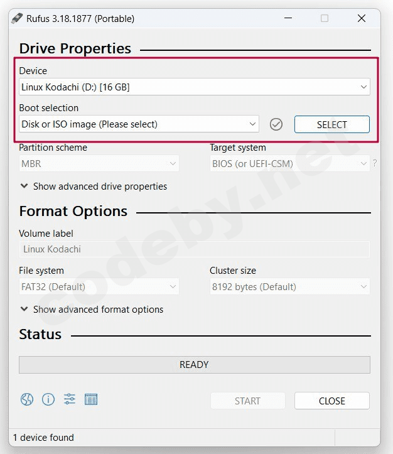Click the Format Options heading

click(x=73, y=212)
